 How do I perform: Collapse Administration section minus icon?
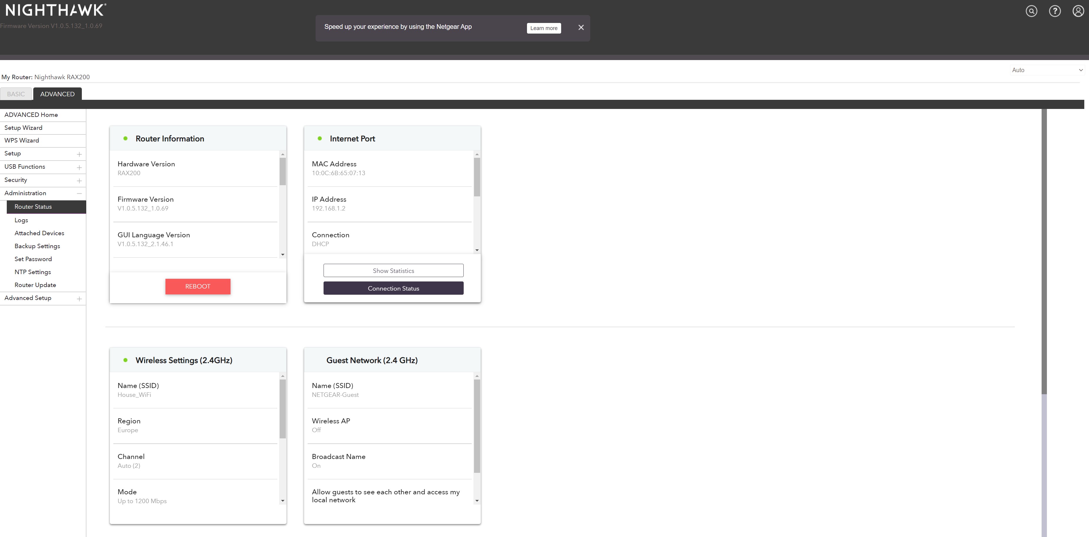click(79, 193)
